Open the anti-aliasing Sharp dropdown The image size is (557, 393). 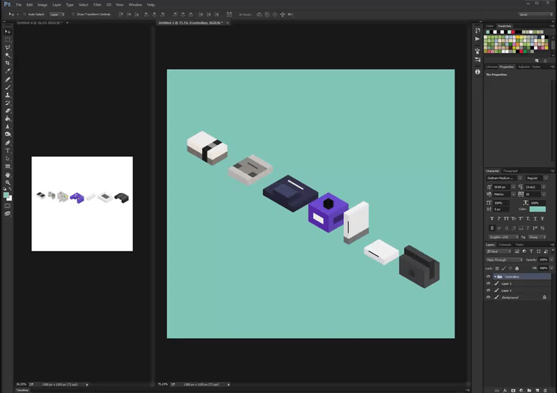[x=537, y=237]
